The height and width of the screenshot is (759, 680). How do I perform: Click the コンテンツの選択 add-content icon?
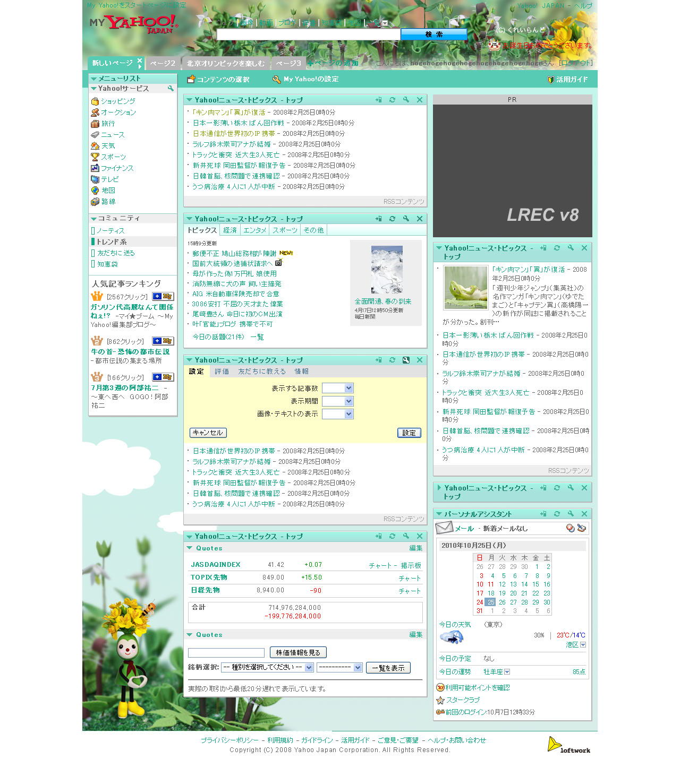191,79
